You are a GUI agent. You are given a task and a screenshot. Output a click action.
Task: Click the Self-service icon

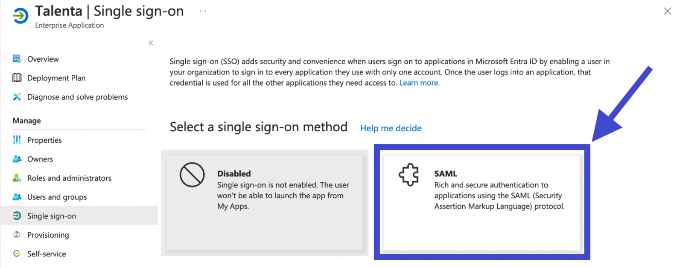point(17,254)
